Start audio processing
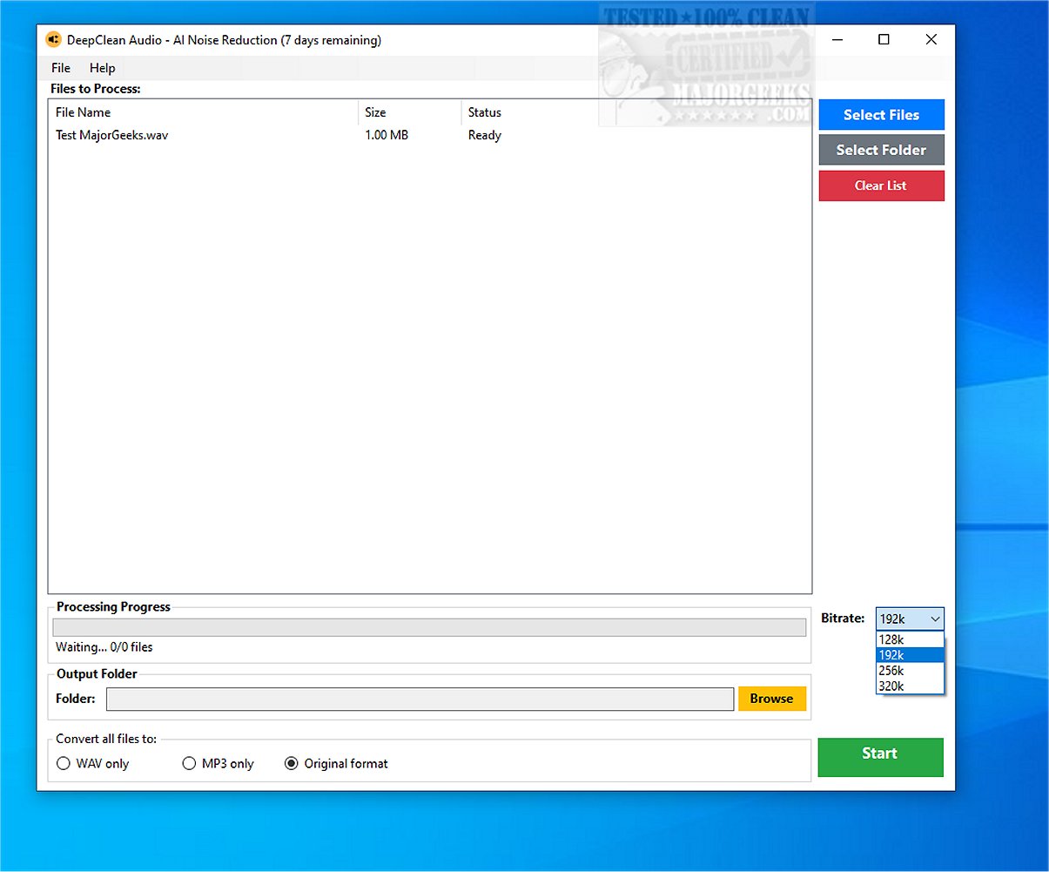This screenshot has height=872, width=1049. click(x=880, y=757)
